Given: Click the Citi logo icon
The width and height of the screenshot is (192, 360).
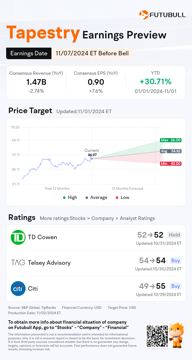Looking at the screenshot, I should pyautogui.click(x=18, y=289).
